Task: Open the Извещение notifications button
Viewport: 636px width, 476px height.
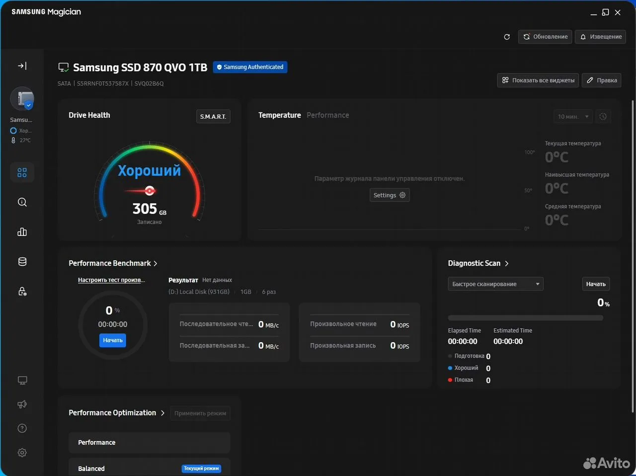Action: coord(601,37)
